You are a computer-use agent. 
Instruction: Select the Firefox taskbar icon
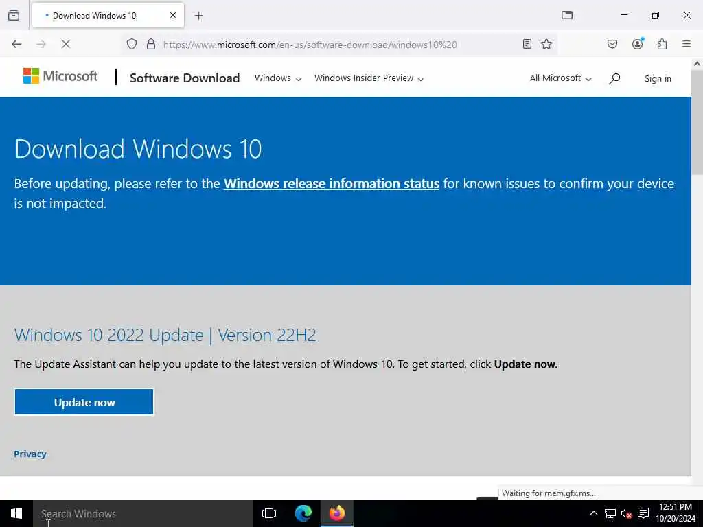pos(336,513)
